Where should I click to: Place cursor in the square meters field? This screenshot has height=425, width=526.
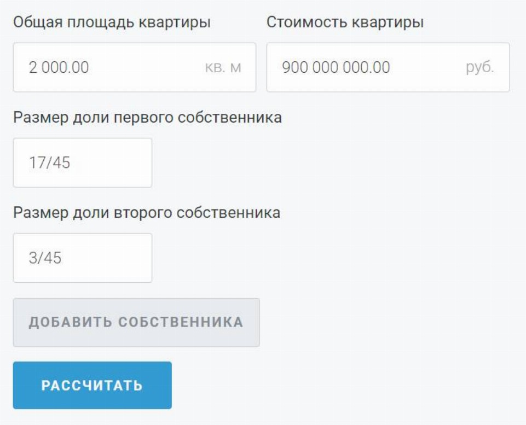134,67
